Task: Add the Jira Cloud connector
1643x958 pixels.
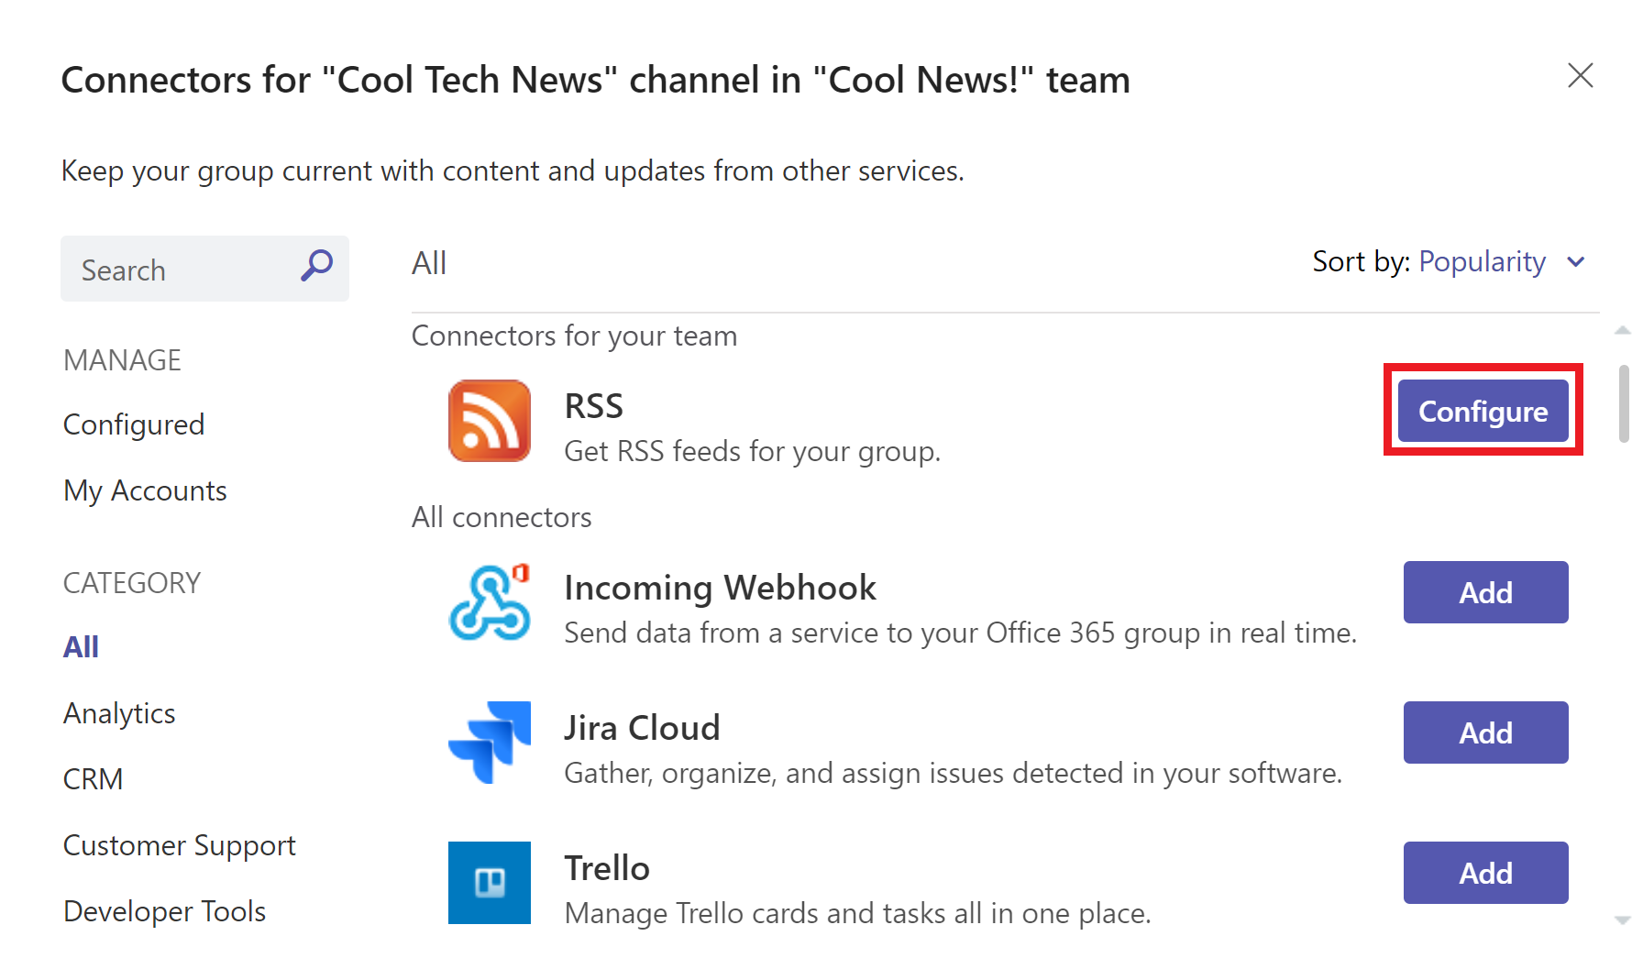Action: pyautogui.click(x=1485, y=732)
